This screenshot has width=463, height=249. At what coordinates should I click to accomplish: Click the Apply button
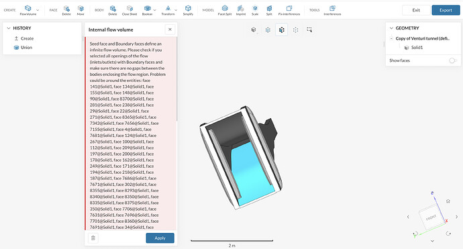[x=160, y=238]
